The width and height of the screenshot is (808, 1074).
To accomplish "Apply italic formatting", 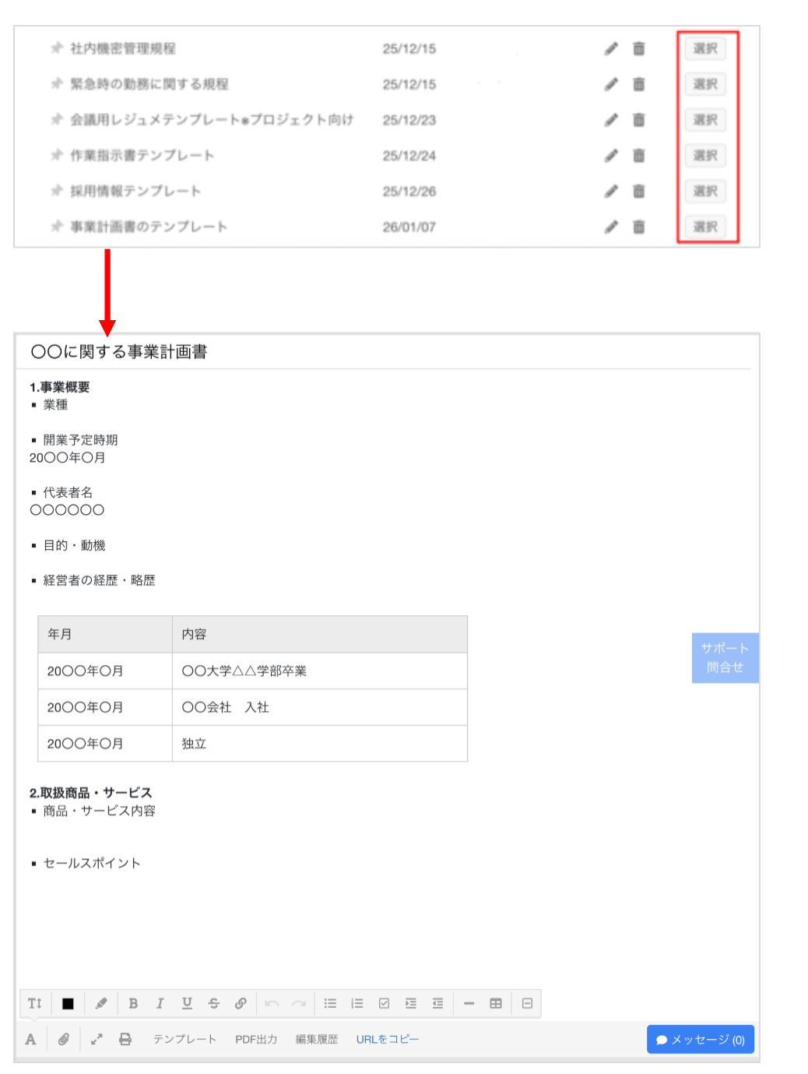I will point(160,1003).
